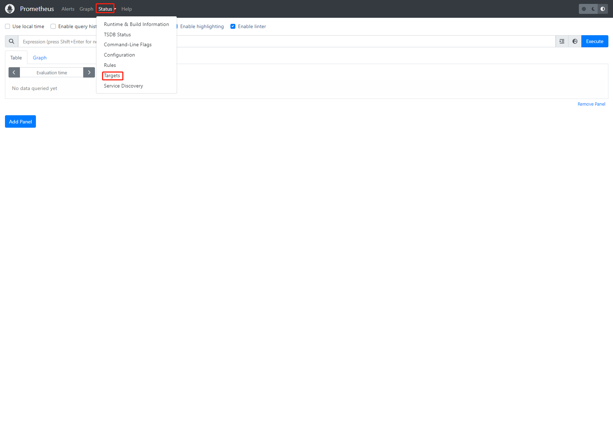Focus the Expression query input field
This screenshot has height=435, width=613.
[287, 41]
